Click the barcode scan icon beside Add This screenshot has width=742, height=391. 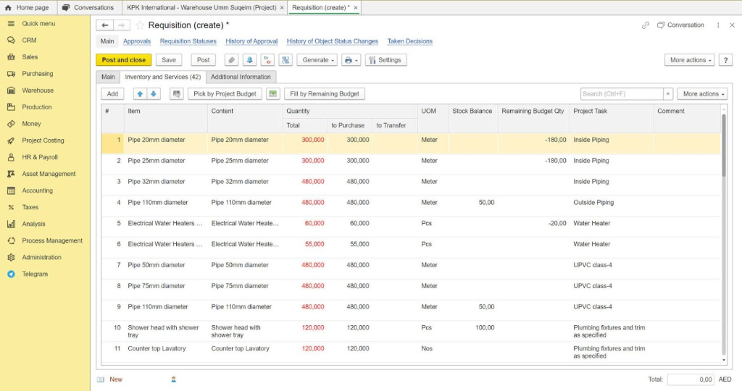(x=176, y=94)
